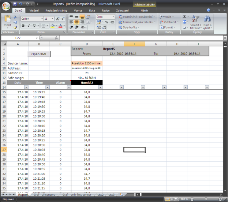Switch to Rozložení stránky tab
The height and width of the screenshot is (202, 228).
56,11
